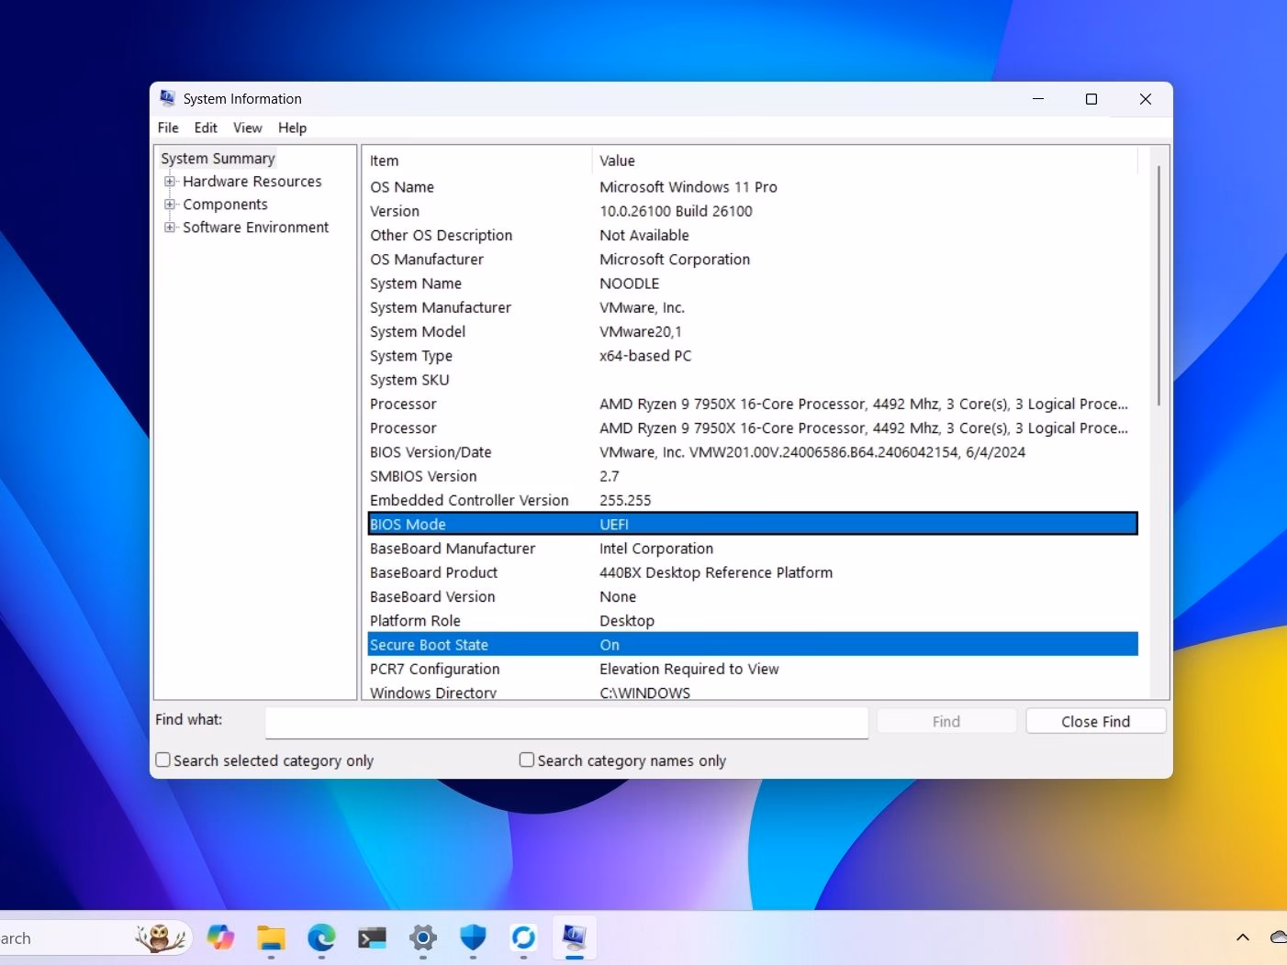Click the blue circular sync app icon
1287x965 pixels.
(523, 937)
